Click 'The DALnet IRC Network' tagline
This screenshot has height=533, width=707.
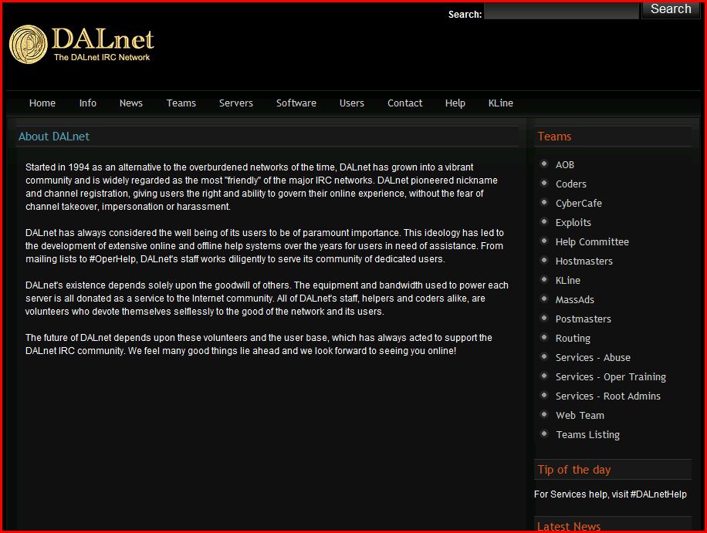(102, 57)
